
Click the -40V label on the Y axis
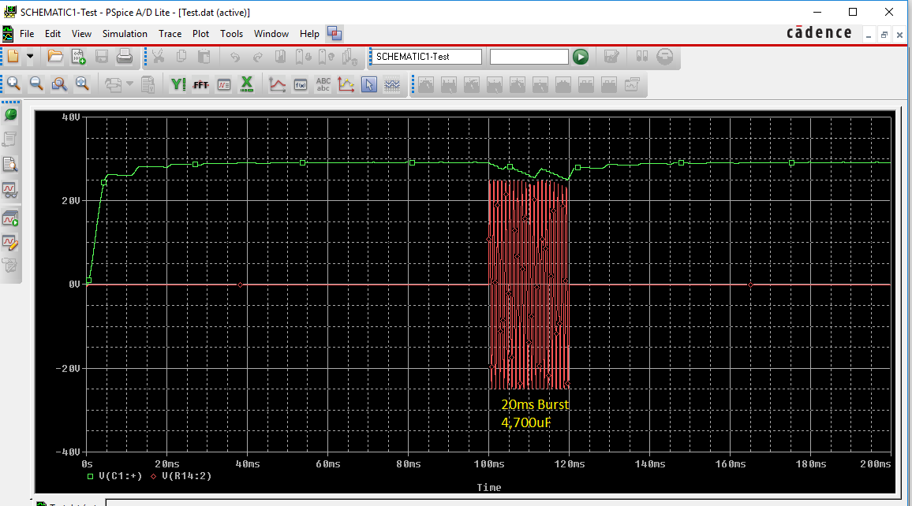[x=68, y=452]
